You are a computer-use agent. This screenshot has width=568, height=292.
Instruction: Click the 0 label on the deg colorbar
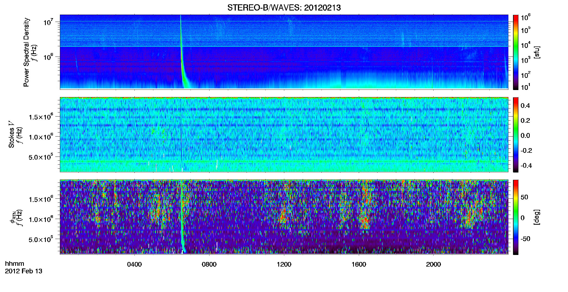coord(522,218)
